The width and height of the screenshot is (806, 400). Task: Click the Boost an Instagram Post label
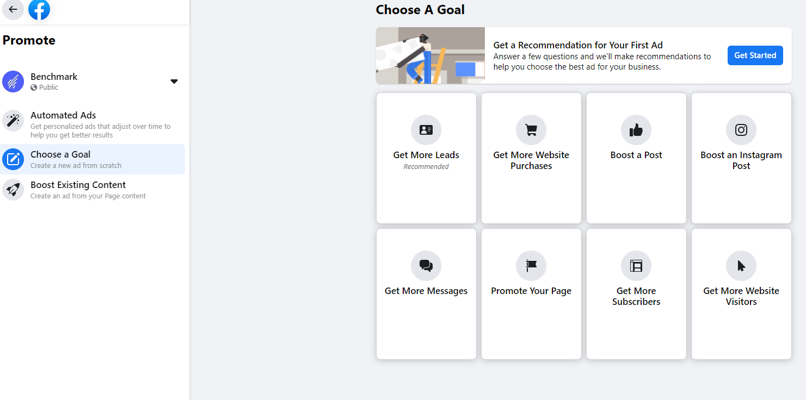point(741,160)
